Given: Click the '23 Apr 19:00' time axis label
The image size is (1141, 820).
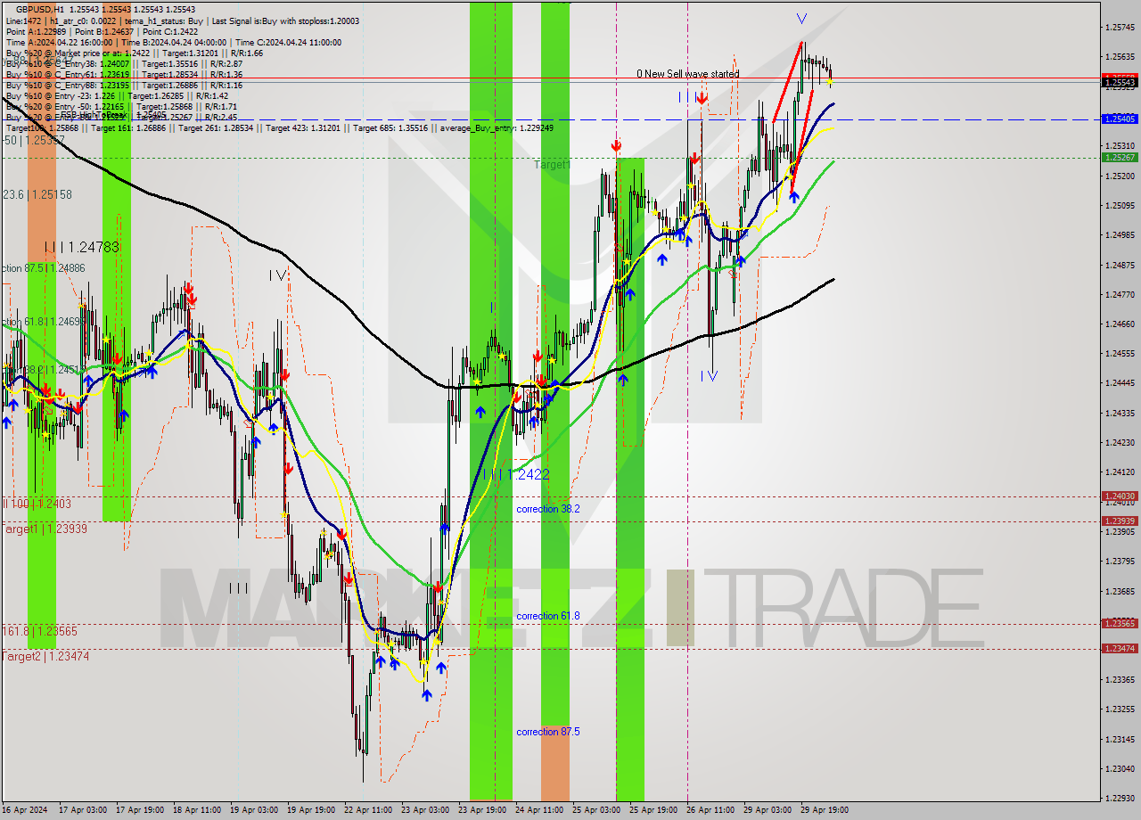Looking at the screenshot, I should click(482, 810).
